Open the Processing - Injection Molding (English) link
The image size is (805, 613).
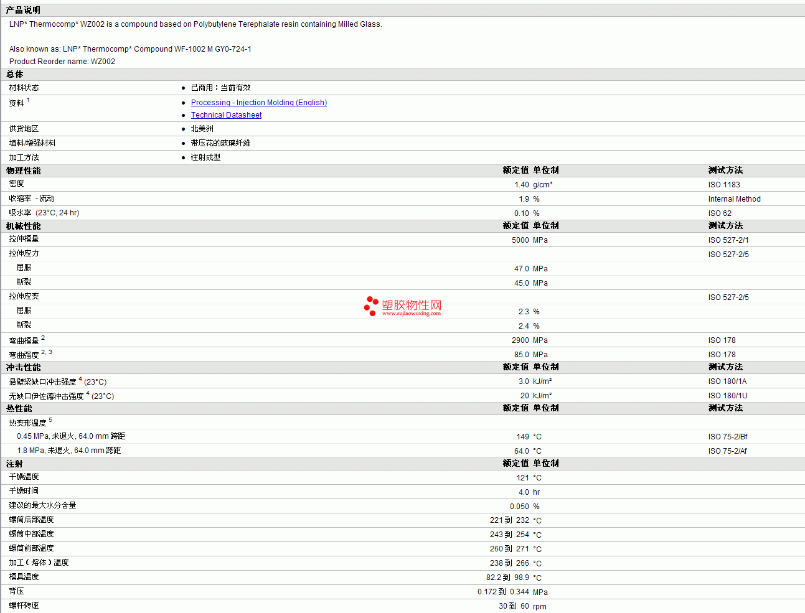point(259,103)
